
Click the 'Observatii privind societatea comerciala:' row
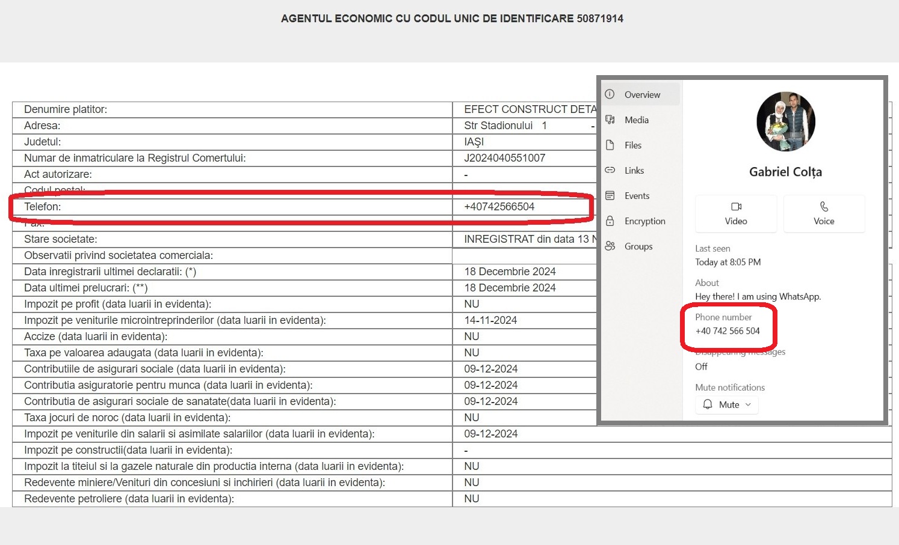(x=119, y=255)
